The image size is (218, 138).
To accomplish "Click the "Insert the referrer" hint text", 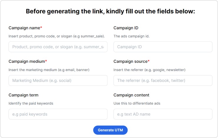I will pos(149,70).
